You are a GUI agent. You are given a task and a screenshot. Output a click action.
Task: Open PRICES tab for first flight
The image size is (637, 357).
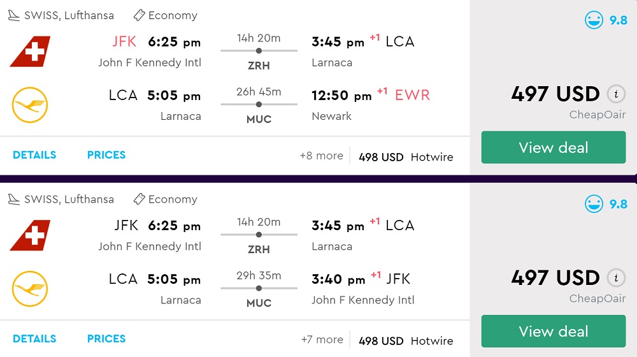click(x=106, y=155)
